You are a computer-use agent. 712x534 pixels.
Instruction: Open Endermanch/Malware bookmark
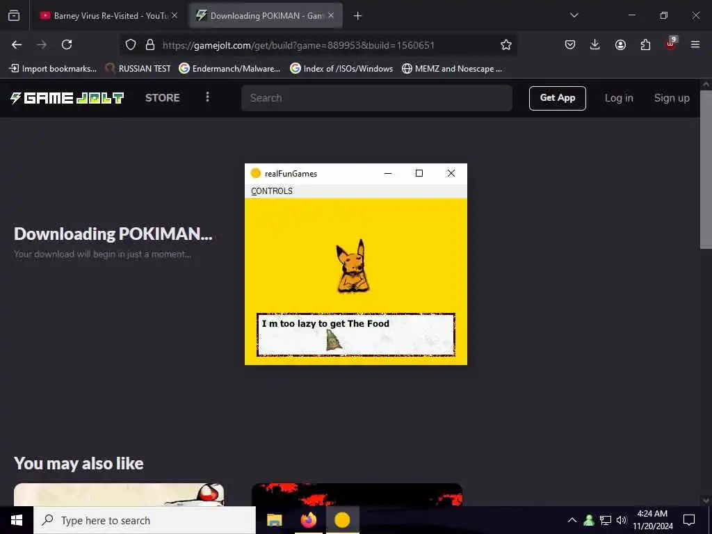(229, 69)
